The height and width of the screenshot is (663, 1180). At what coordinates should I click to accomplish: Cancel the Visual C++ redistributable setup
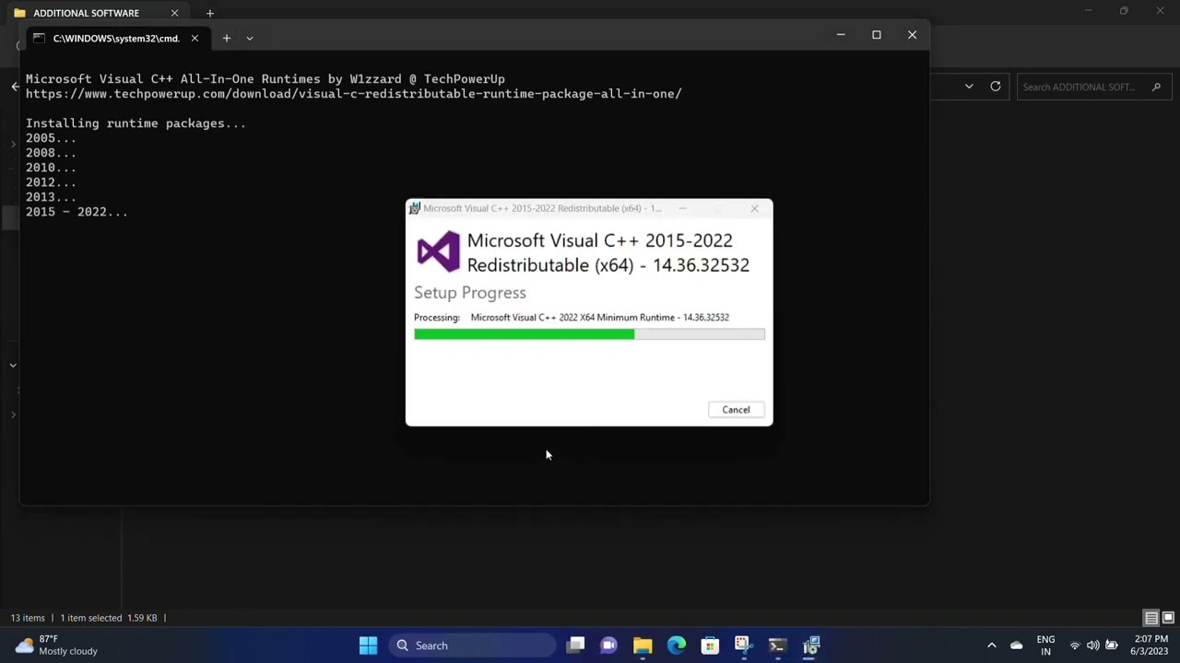736,410
